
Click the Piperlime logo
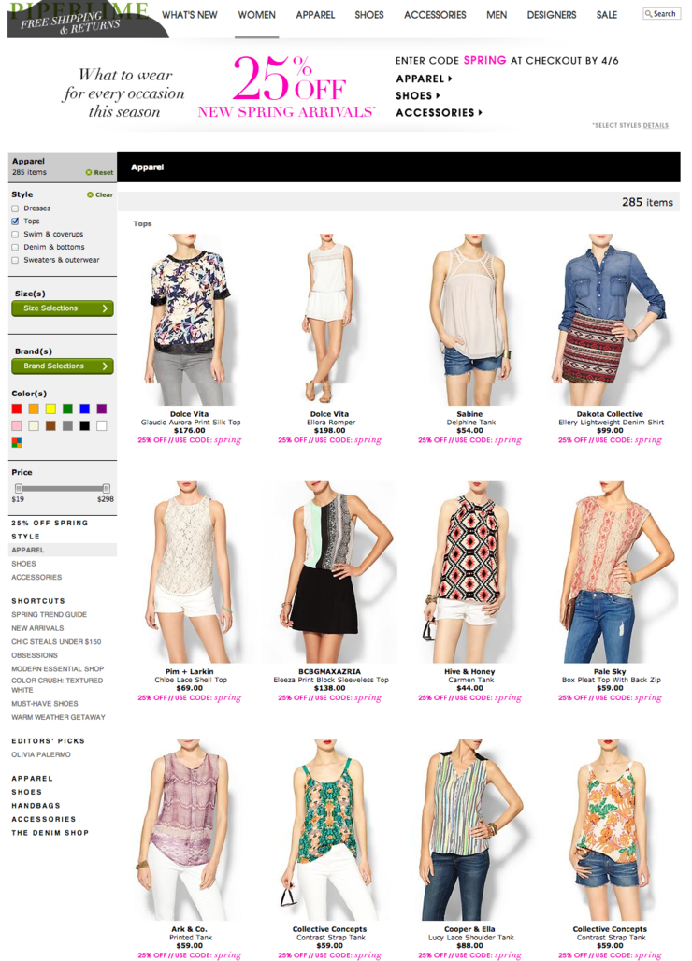tap(79, 9)
